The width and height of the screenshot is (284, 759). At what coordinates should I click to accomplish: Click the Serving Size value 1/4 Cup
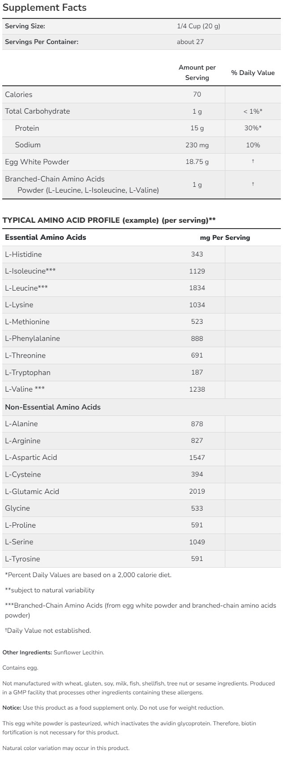click(x=198, y=26)
